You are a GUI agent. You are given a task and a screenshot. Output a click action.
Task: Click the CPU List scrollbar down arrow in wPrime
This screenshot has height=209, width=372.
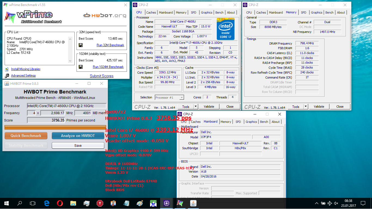click(x=71, y=61)
